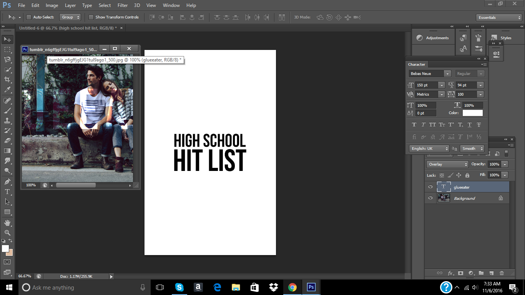The height and width of the screenshot is (295, 525).
Task: Open the English: UK language dropdown
Action: (x=429, y=149)
